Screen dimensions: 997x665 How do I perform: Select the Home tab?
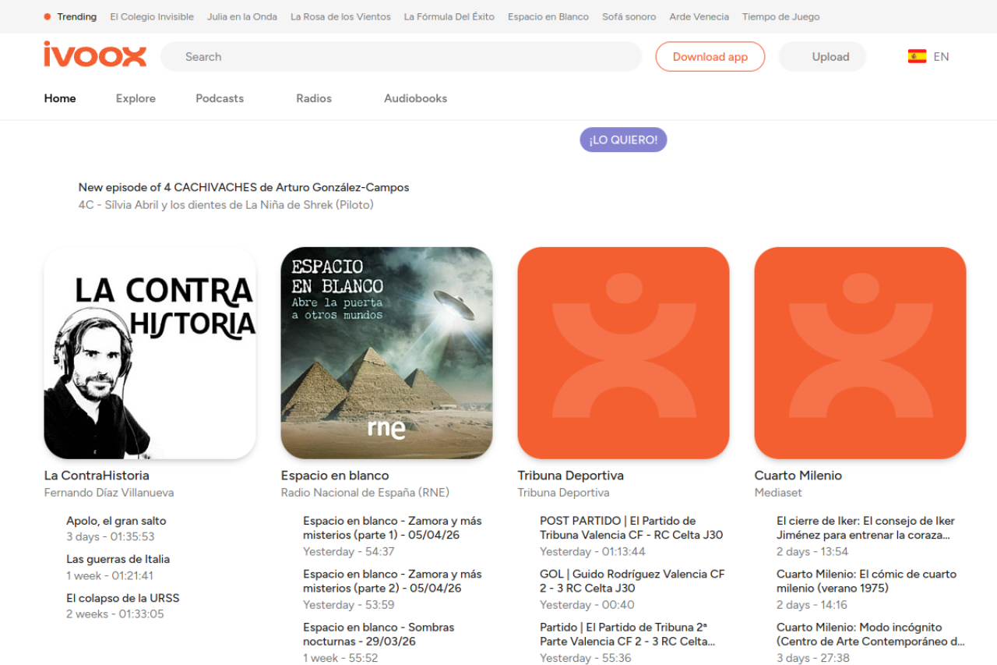click(60, 98)
